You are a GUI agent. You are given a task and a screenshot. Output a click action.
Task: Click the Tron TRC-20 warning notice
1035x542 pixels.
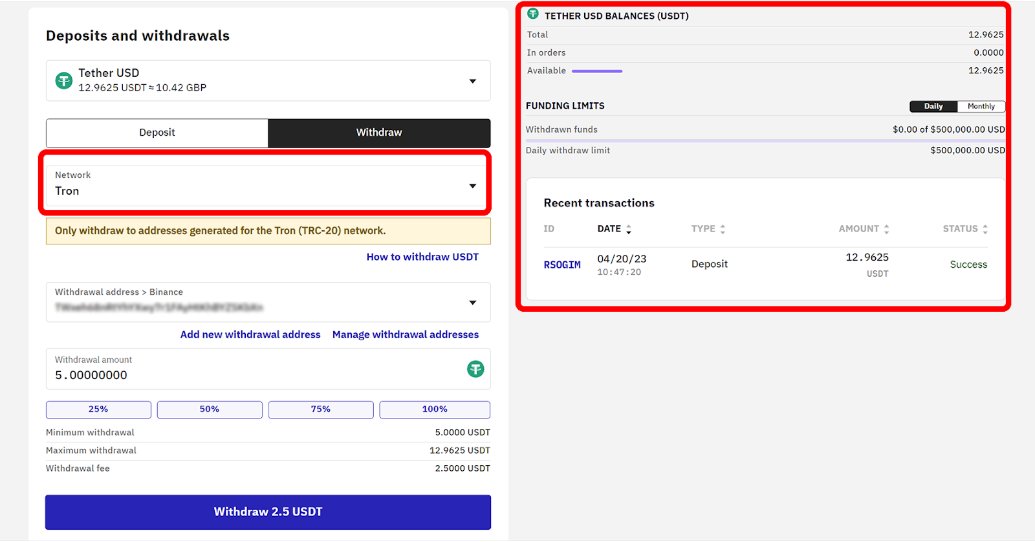(x=268, y=231)
